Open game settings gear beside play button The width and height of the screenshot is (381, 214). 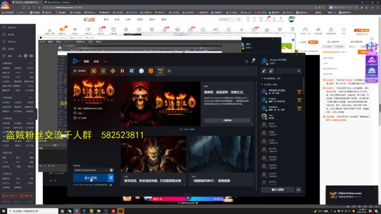(x=111, y=178)
